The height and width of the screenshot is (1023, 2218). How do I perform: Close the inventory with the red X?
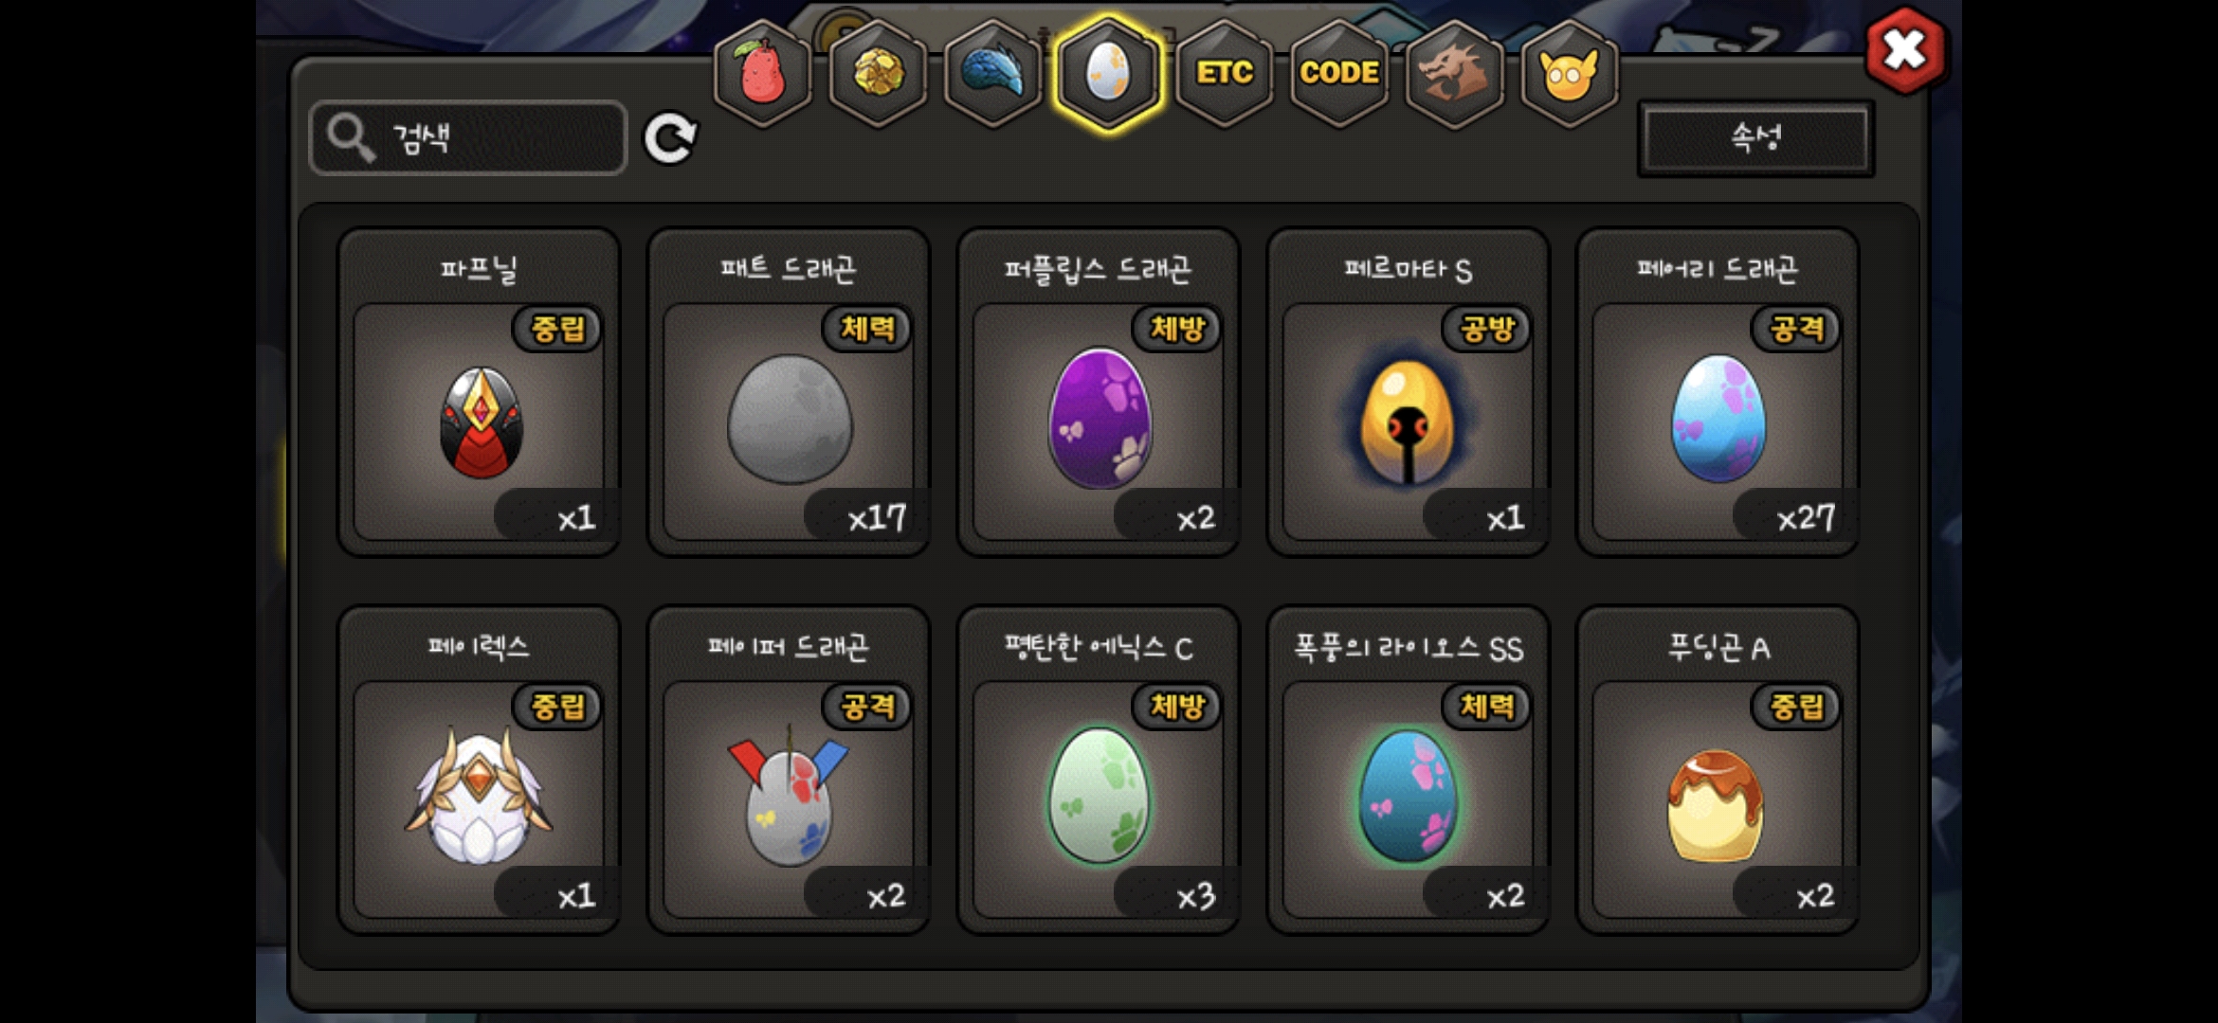click(1905, 49)
